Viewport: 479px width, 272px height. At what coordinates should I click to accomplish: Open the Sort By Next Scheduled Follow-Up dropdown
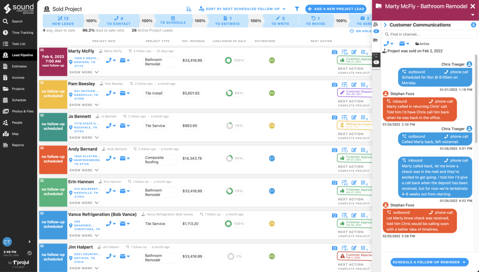[x=242, y=9]
